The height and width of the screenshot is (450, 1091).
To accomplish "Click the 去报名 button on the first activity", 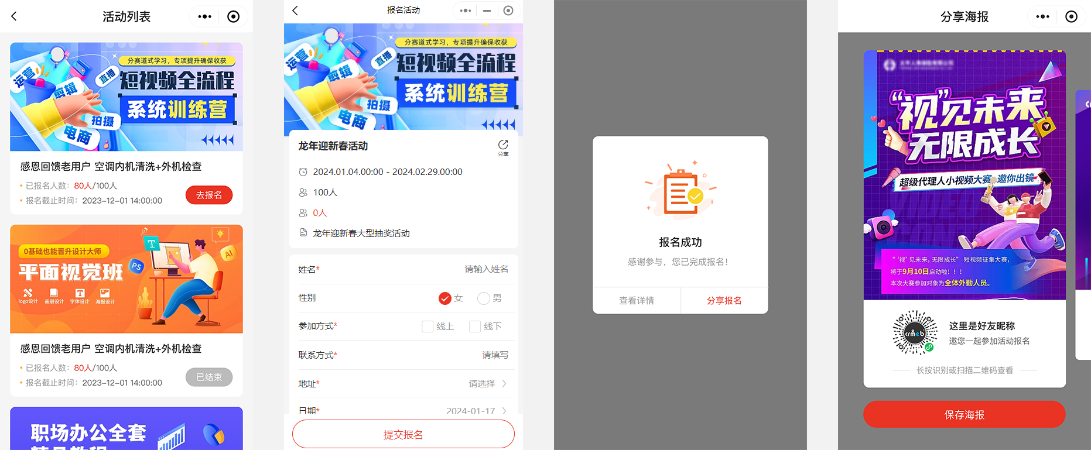I will click(x=209, y=195).
